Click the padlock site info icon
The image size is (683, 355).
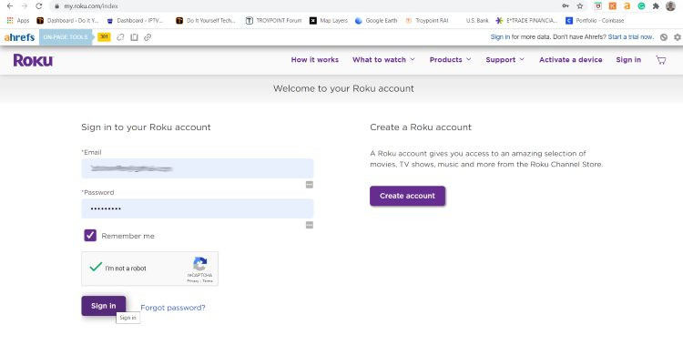pos(56,6)
